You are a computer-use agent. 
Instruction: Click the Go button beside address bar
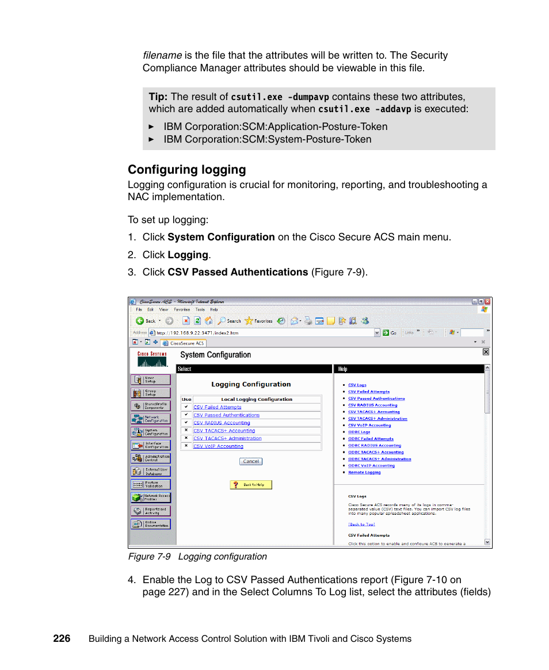390,333
